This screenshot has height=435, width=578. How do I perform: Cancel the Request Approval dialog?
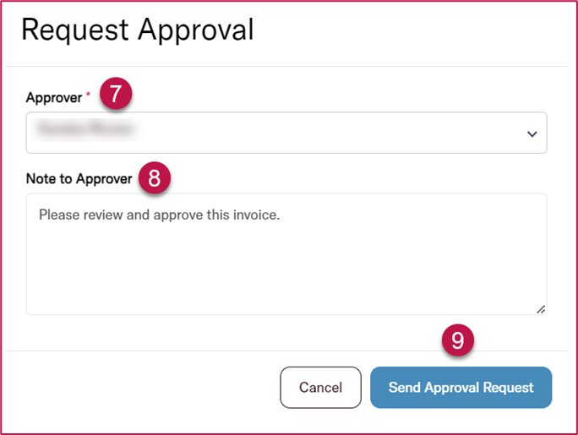(x=320, y=388)
